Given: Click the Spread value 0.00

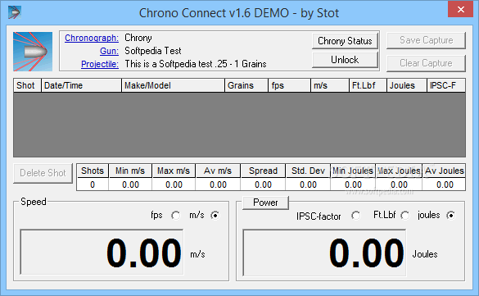Looking at the screenshot, I should pyautogui.click(x=263, y=184).
